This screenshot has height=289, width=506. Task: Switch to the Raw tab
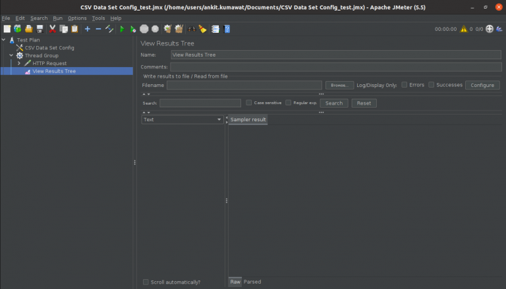coord(235,282)
